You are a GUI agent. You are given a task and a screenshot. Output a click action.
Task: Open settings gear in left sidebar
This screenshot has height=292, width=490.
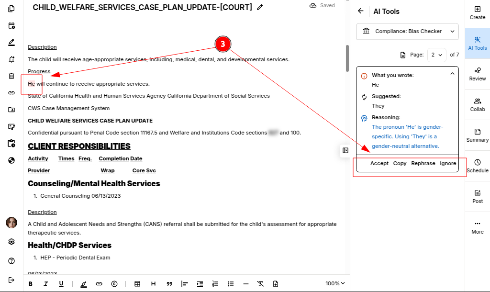(x=11, y=242)
